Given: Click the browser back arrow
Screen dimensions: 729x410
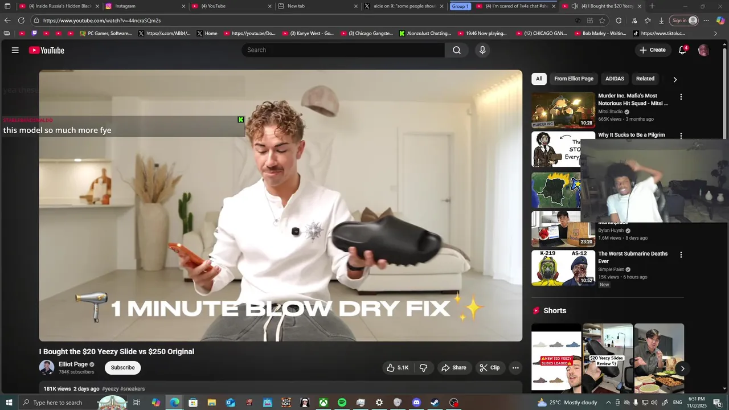Looking at the screenshot, I should click(x=7, y=20).
